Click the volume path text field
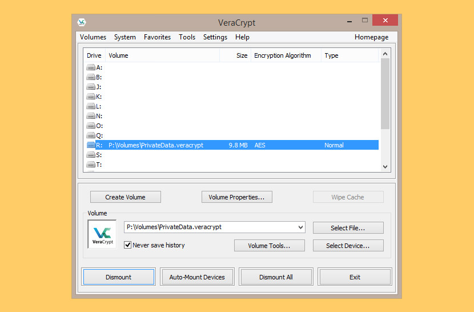The image size is (474, 312). point(210,227)
